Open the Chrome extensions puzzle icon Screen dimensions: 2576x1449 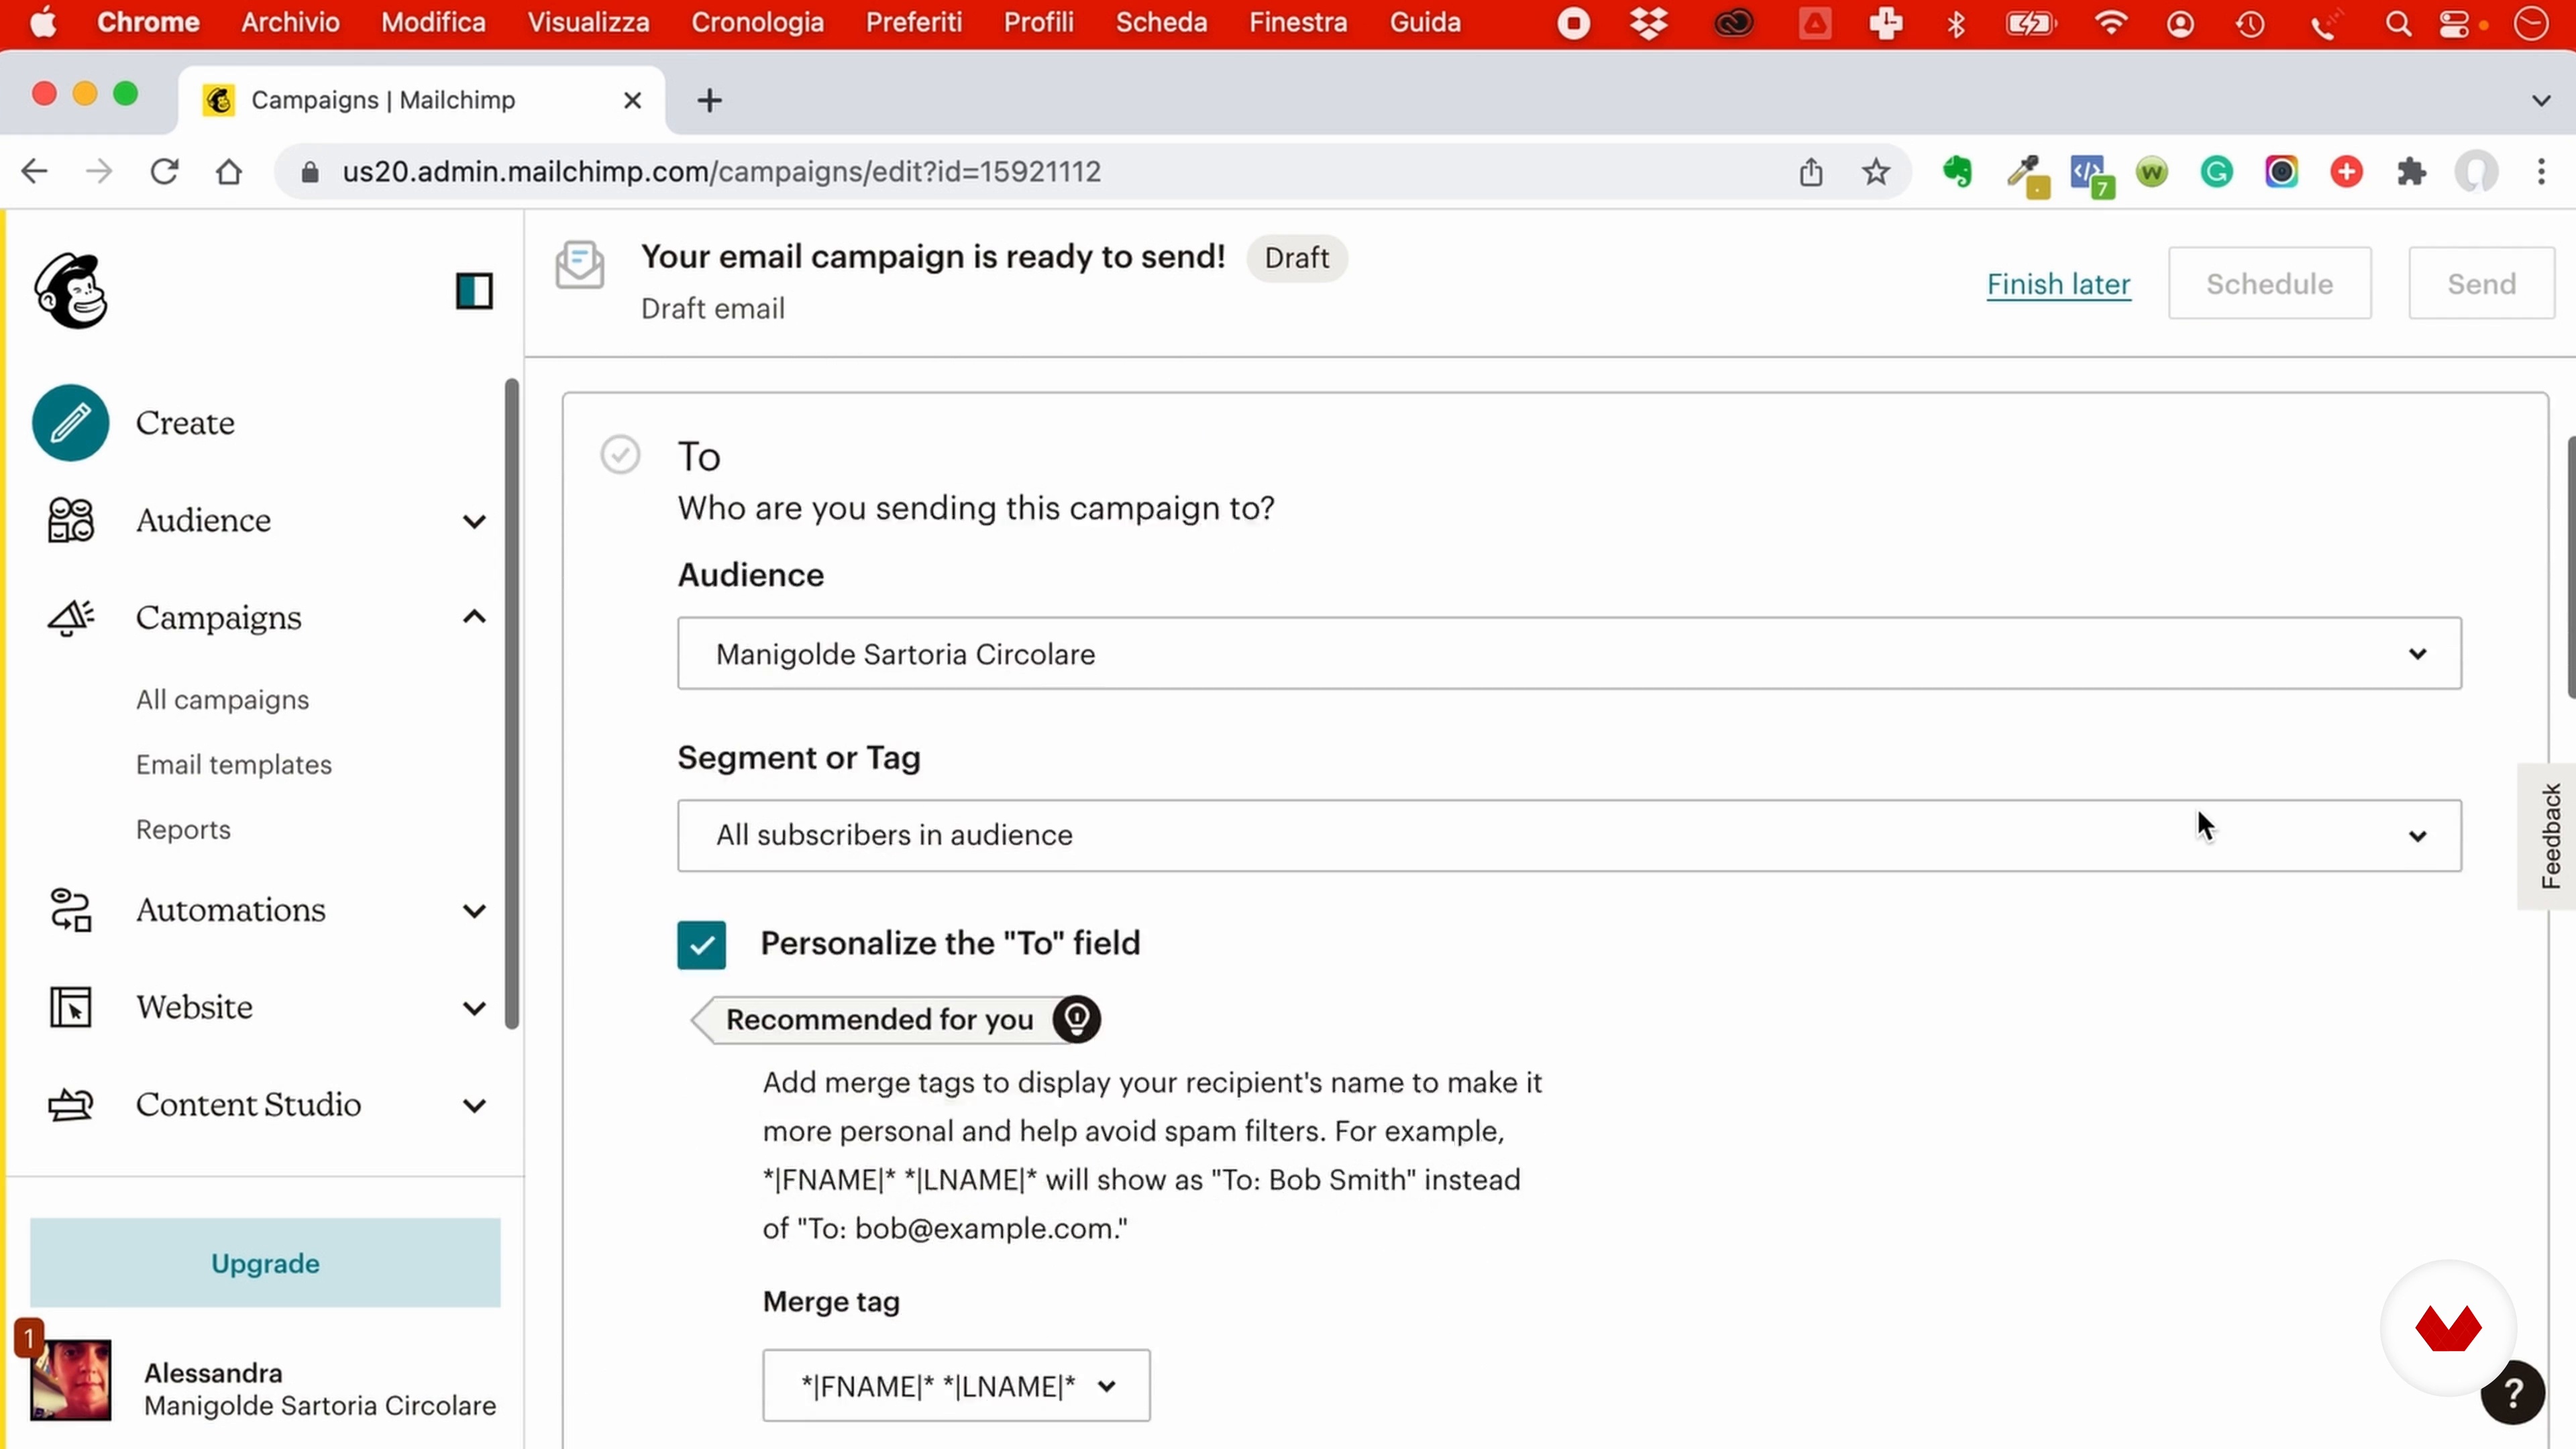pos(2412,172)
